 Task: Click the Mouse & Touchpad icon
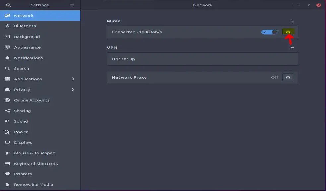[x=7, y=153]
